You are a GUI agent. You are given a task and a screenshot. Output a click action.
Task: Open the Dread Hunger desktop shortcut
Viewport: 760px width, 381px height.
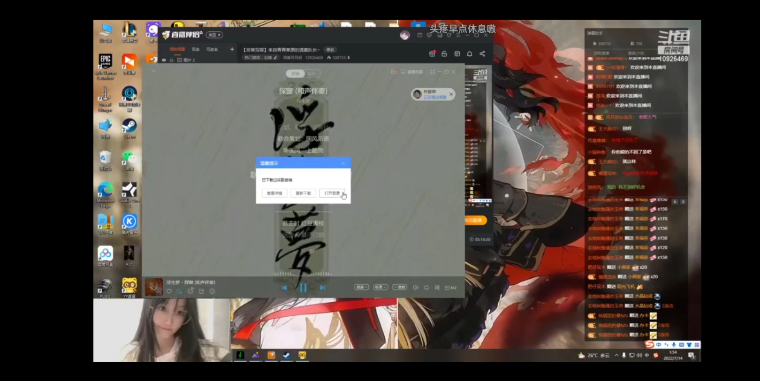coord(105,99)
